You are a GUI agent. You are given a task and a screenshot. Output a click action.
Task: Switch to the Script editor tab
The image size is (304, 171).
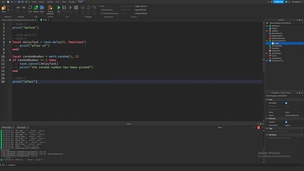coord(45,20)
